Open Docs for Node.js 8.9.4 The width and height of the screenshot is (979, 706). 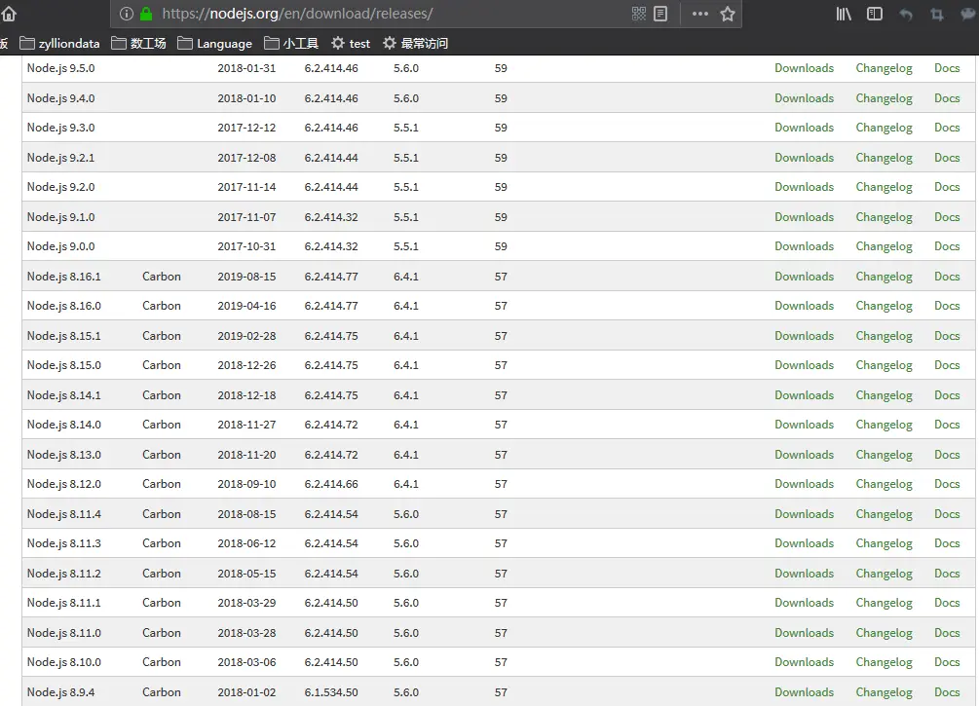[x=947, y=691]
